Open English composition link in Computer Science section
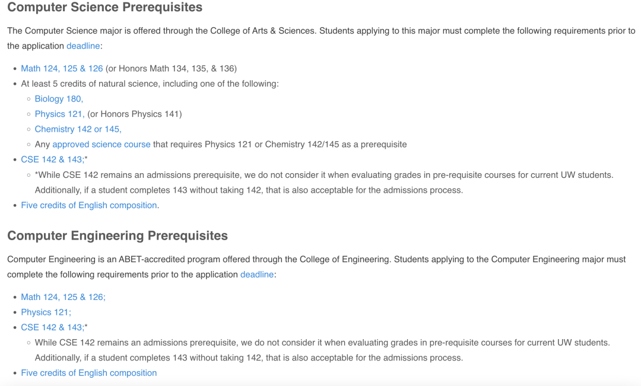 (89, 205)
